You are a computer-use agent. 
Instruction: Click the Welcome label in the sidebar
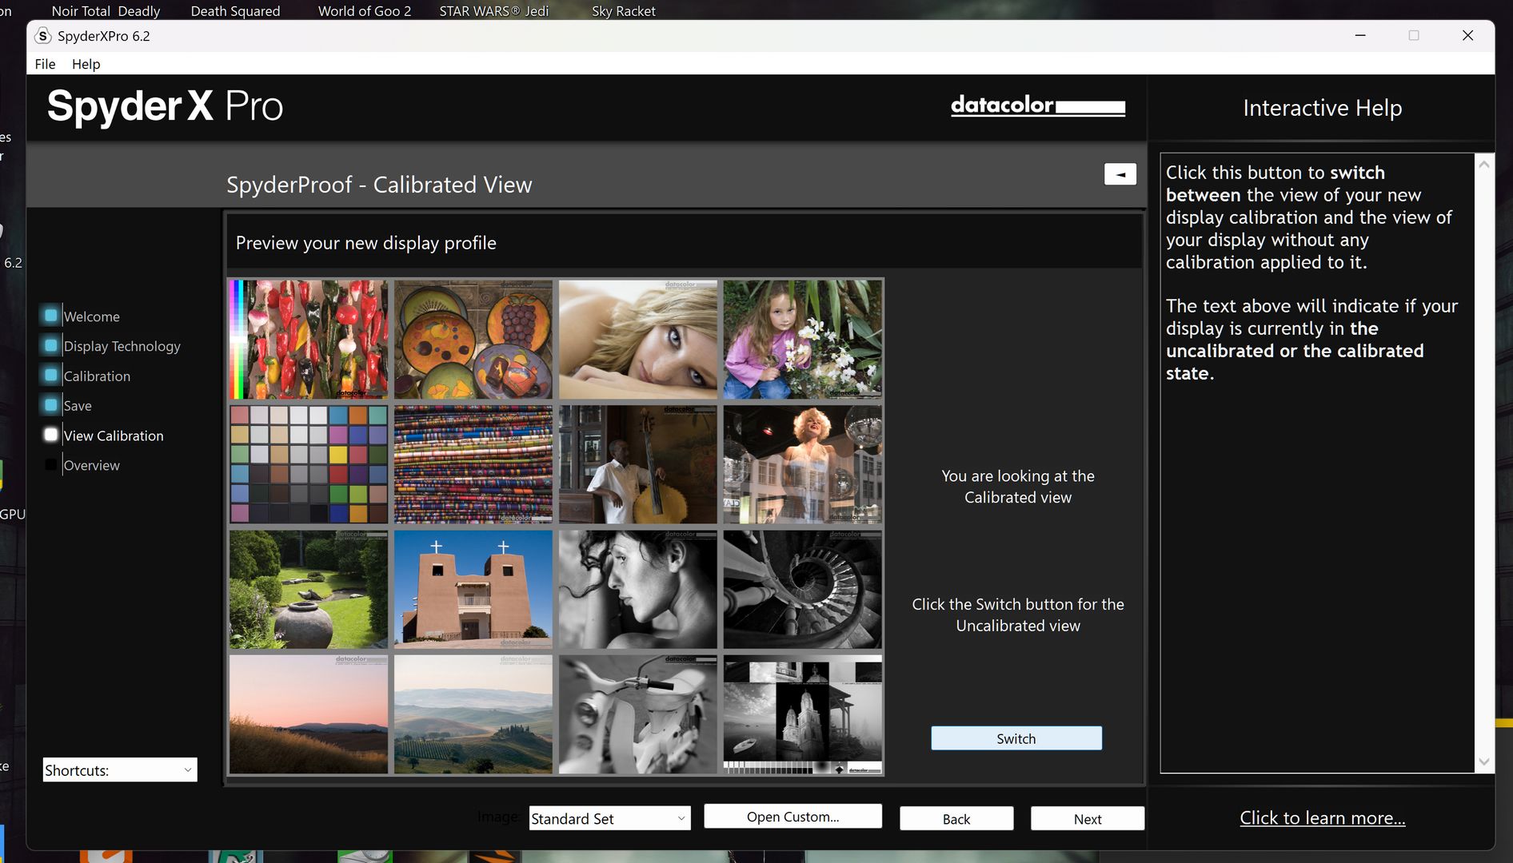[x=92, y=316]
